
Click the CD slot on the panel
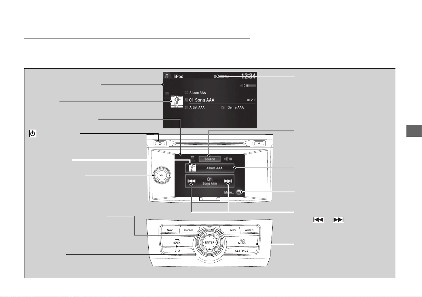click(209, 143)
